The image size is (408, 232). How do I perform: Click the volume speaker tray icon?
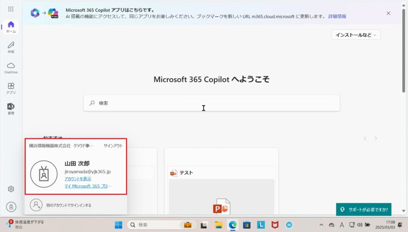point(360,225)
